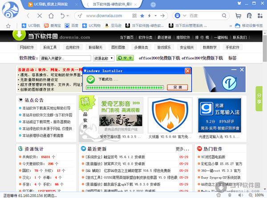Screen dimensions: 267x198
Task: Open the apps grid icon
Action: point(260,16)
